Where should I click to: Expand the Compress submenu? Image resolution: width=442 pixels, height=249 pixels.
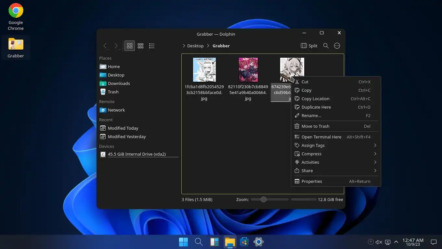336,154
